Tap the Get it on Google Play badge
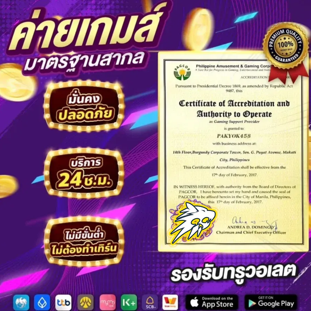The height and width of the screenshot is (311, 311). point(271,303)
